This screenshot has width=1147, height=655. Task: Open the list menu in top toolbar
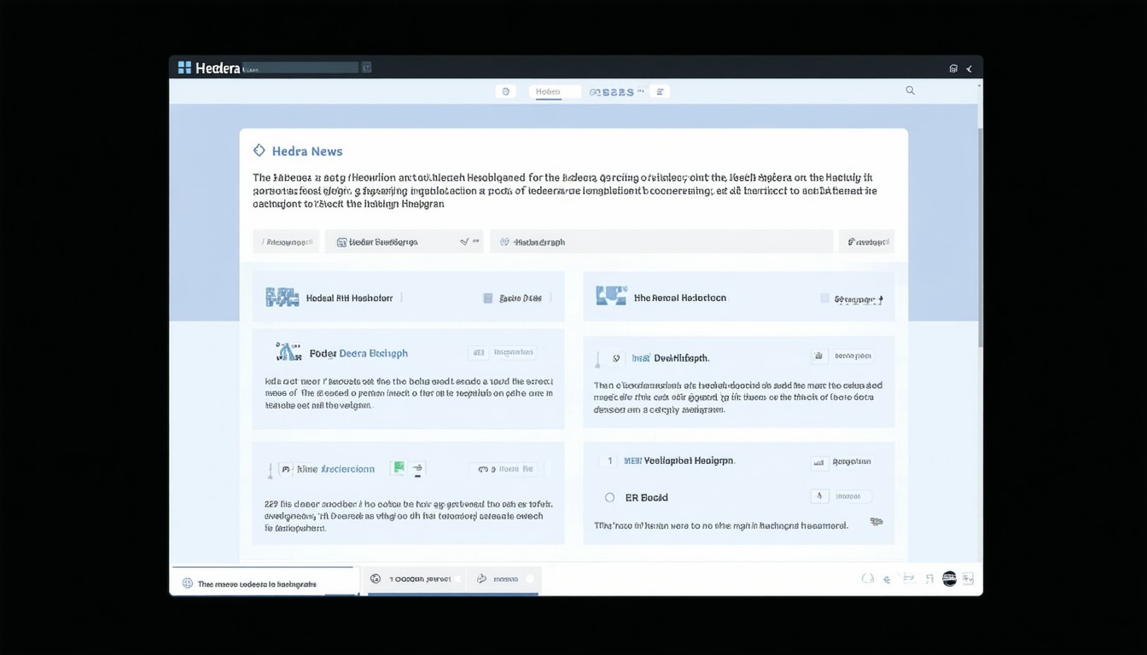pyautogui.click(x=660, y=91)
